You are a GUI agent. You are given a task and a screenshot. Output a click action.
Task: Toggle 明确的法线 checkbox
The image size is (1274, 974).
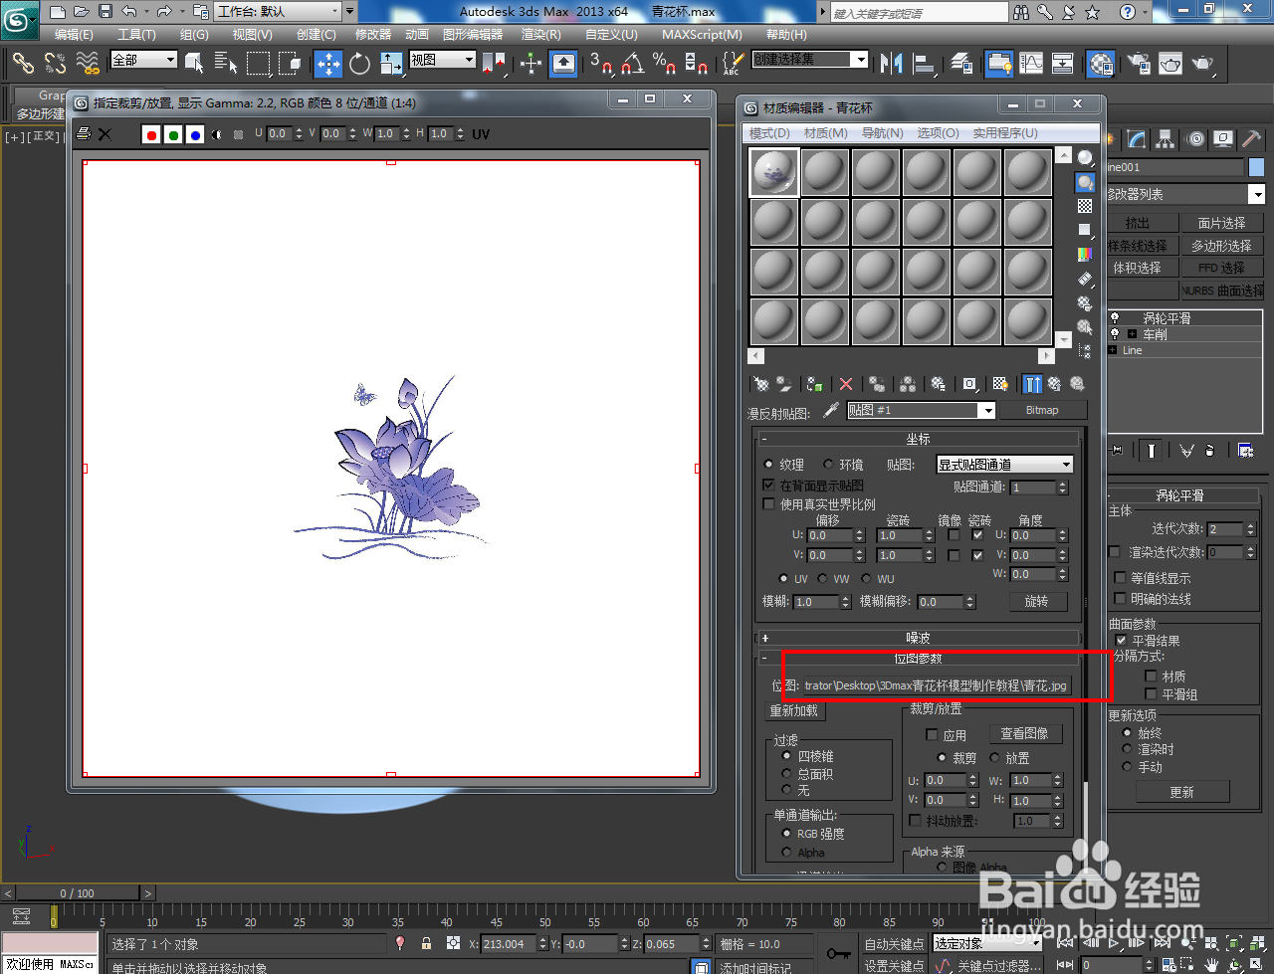[x=1121, y=599]
